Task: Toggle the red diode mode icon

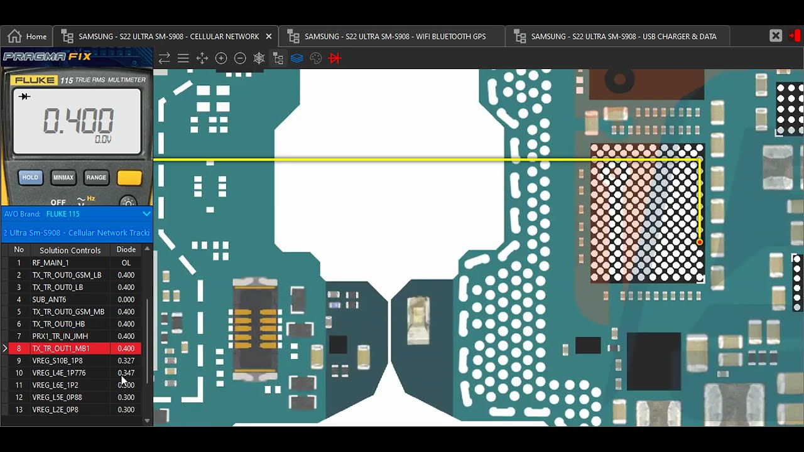Action: click(335, 58)
